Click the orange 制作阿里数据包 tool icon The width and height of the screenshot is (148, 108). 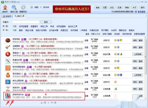(x=8, y=68)
